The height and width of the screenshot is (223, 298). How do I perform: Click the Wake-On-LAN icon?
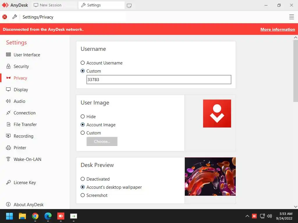(x=8, y=159)
